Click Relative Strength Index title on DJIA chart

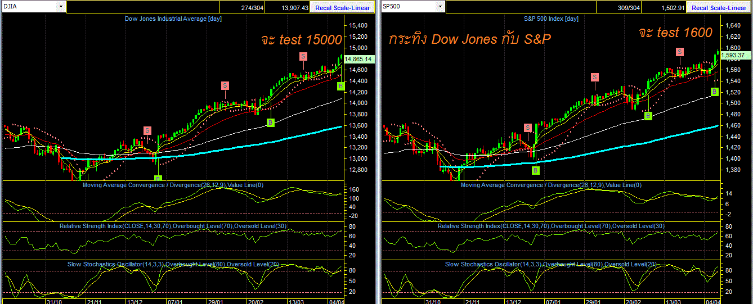pyautogui.click(x=173, y=226)
